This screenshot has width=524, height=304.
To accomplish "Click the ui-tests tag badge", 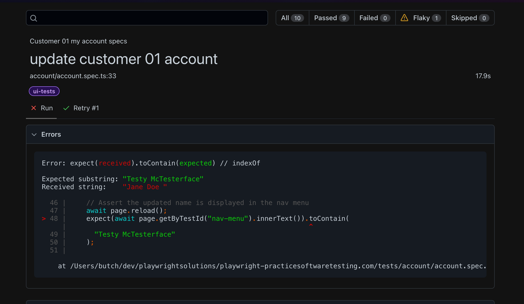I will click(x=44, y=91).
